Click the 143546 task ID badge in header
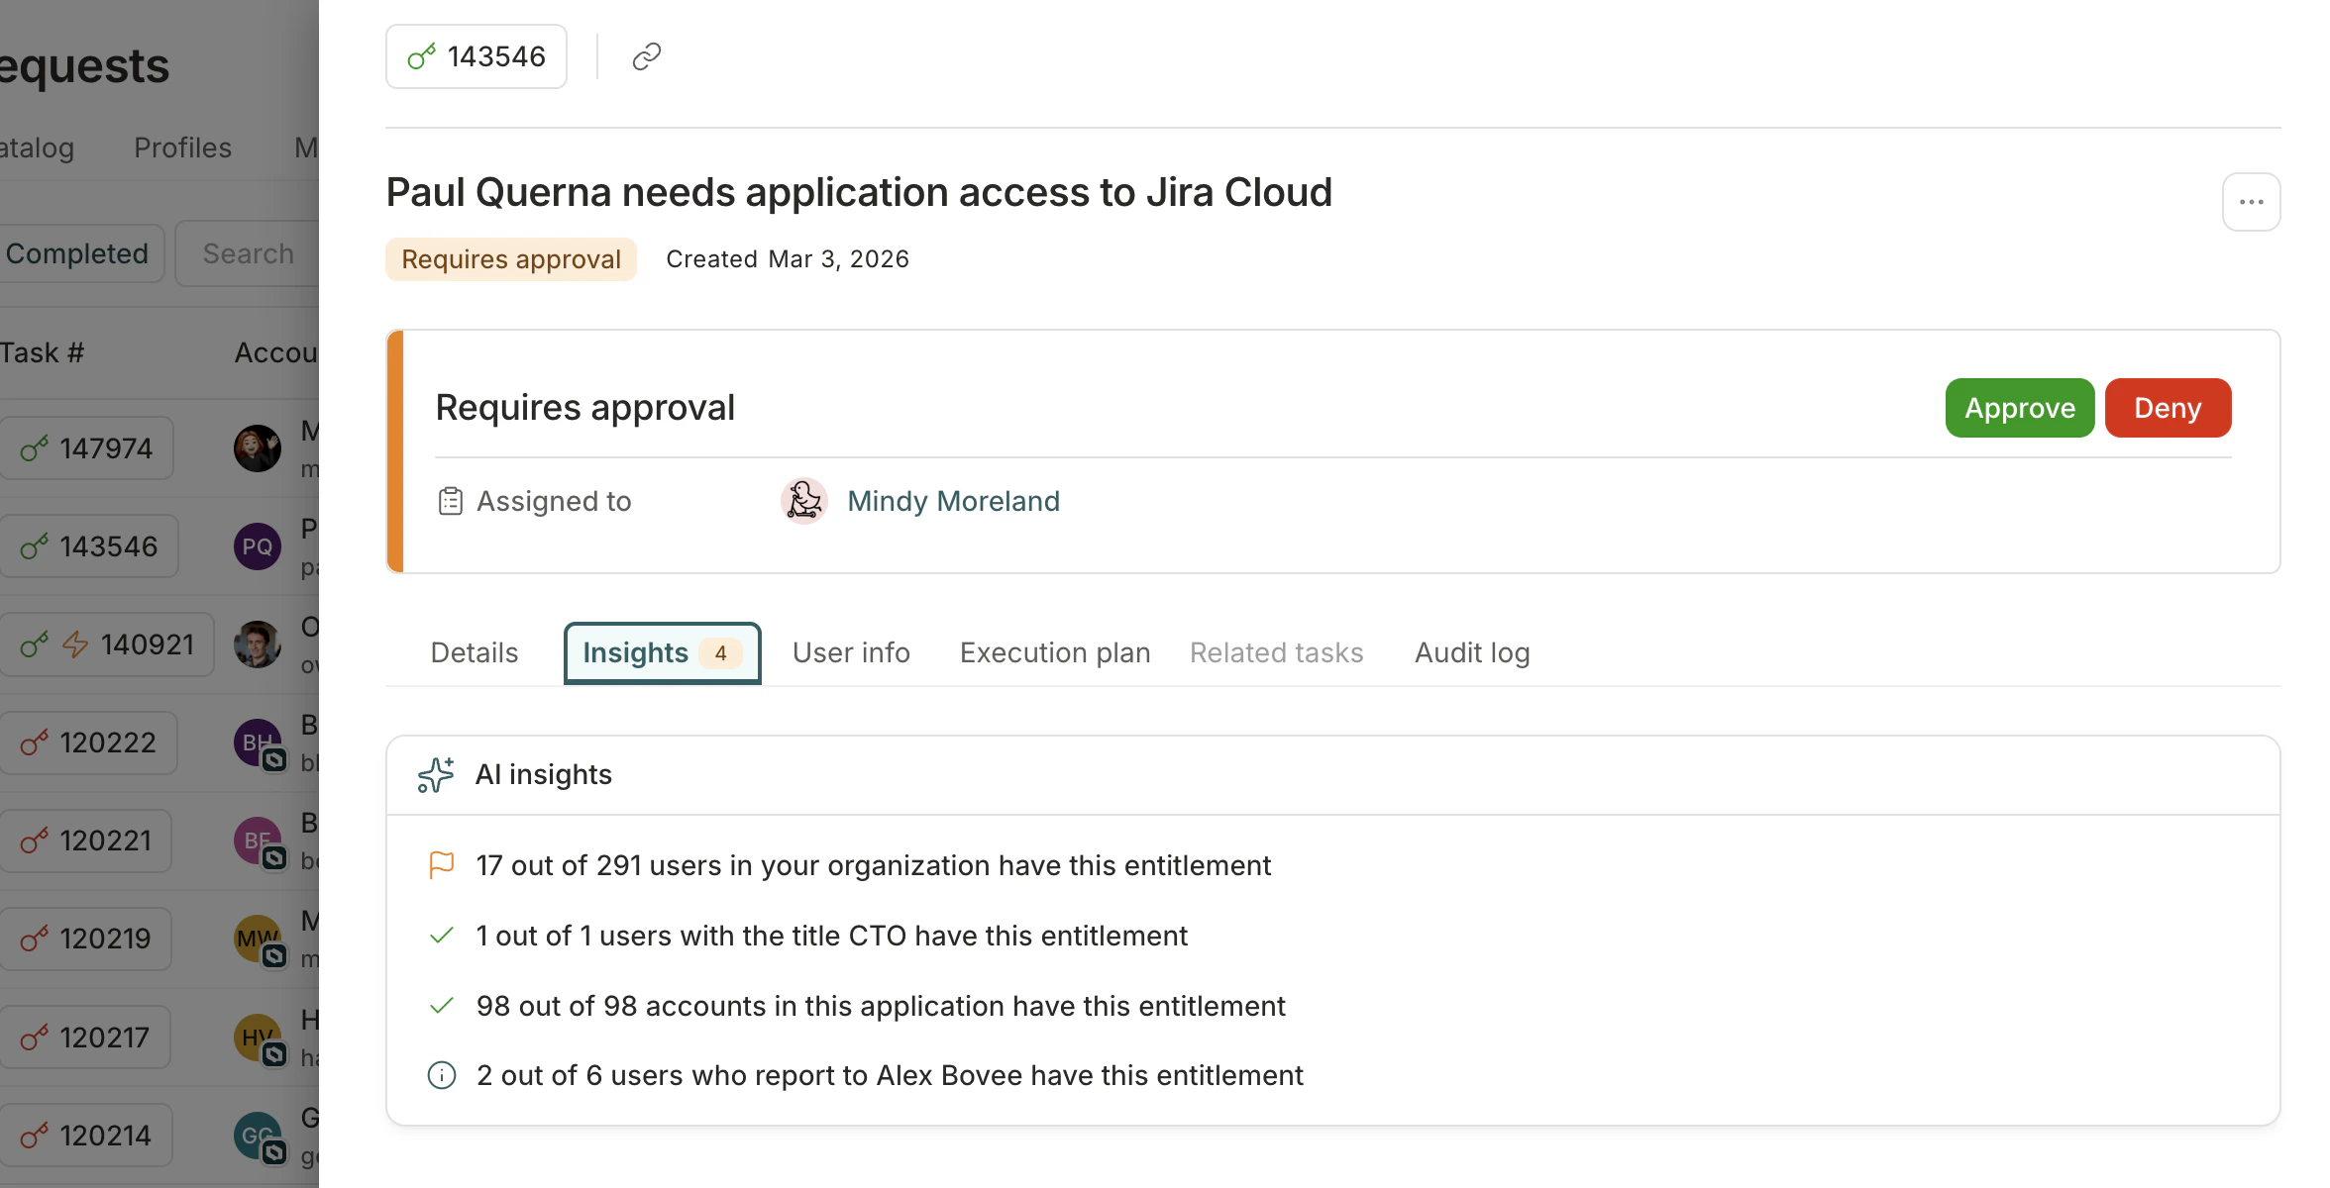 [477, 56]
